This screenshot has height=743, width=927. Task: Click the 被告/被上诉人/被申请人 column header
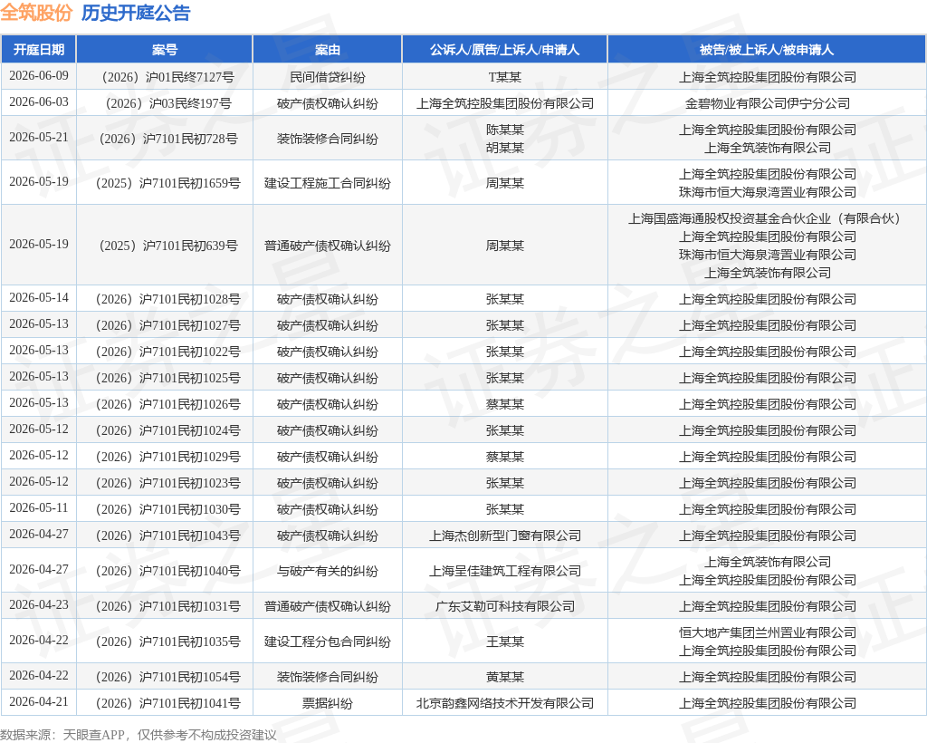pos(767,50)
